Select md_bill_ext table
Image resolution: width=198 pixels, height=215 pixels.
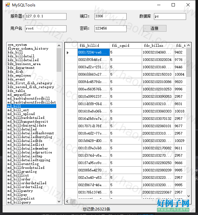click(x=32, y=110)
